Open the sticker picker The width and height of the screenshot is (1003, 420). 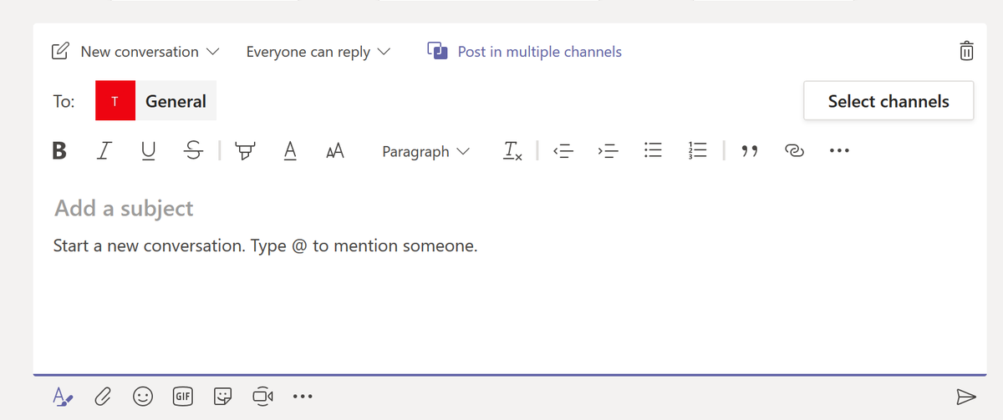[x=223, y=395]
